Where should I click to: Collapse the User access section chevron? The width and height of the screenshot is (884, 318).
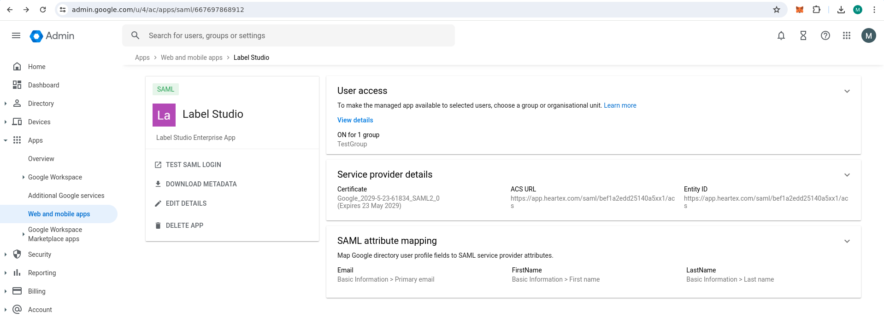click(x=847, y=91)
